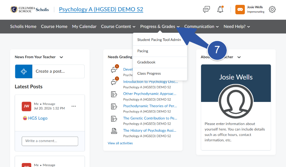This screenshot has width=286, height=167.
Task: Go to Scholis Home in navbar
Action: pyautogui.click(x=23, y=26)
